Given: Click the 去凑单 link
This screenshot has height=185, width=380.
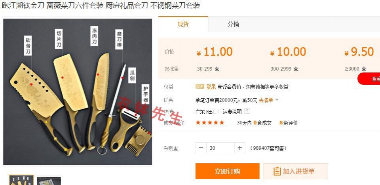Looking at the screenshot, I should click(266, 100).
